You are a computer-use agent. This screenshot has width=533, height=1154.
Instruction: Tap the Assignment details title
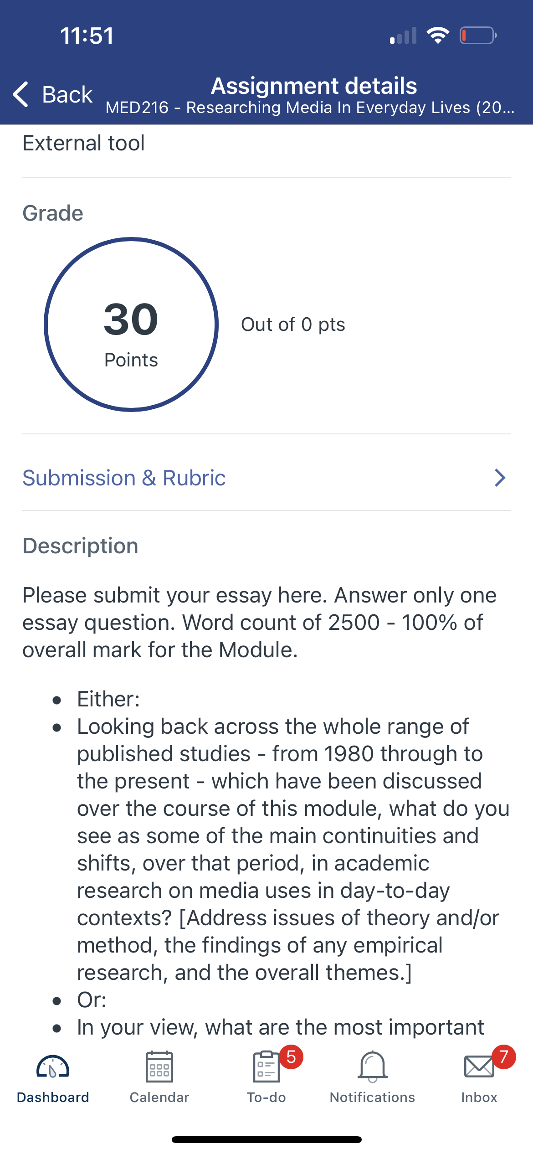314,86
